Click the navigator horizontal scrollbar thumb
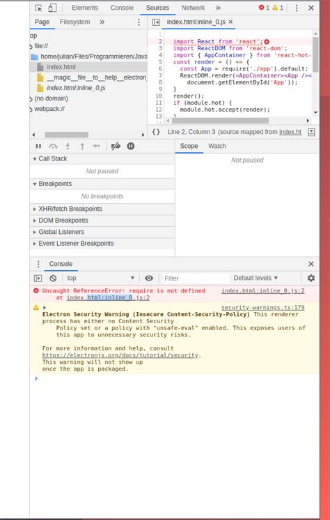Image resolution: width=330 pixels, height=520 pixels. click(x=66, y=135)
